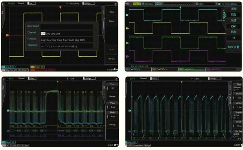Open the Mode selector showing Auto
This screenshot has height=150, width=243.
(x=112, y=115)
